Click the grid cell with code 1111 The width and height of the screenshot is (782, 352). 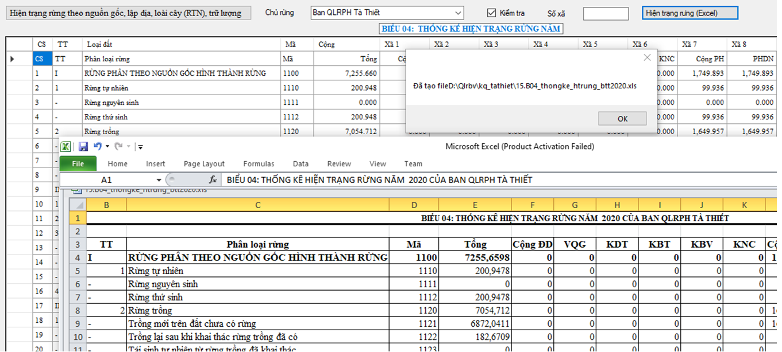[x=297, y=103]
